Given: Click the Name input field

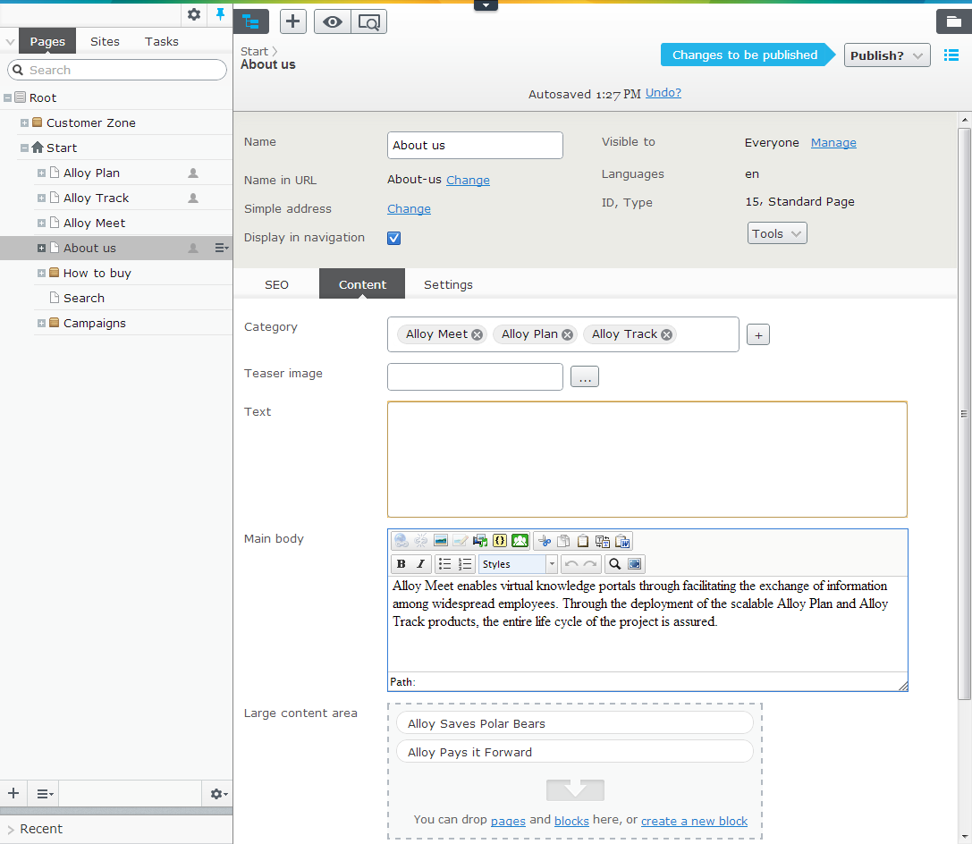Looking at the screenshot, I should point(475,145).
